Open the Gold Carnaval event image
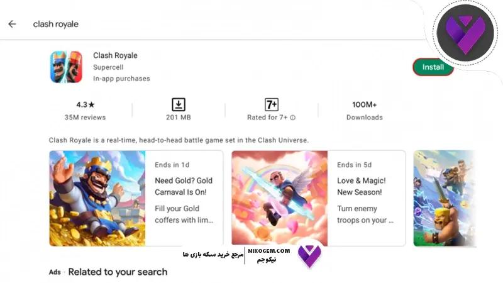The width and height of the screenshot is (503, 283). (x=97, y=198)
